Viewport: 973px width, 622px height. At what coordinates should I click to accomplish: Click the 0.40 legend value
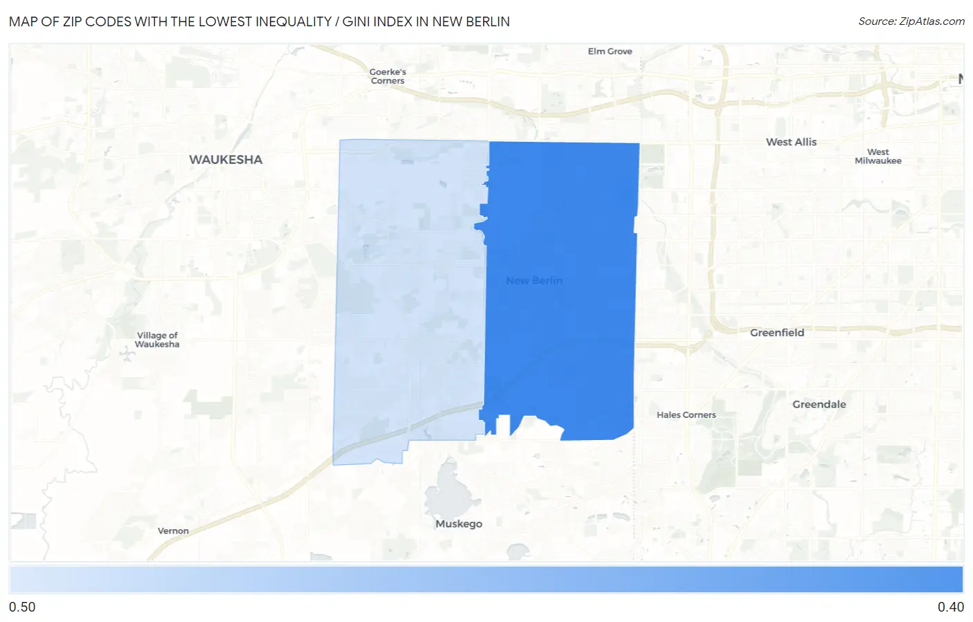951,607
